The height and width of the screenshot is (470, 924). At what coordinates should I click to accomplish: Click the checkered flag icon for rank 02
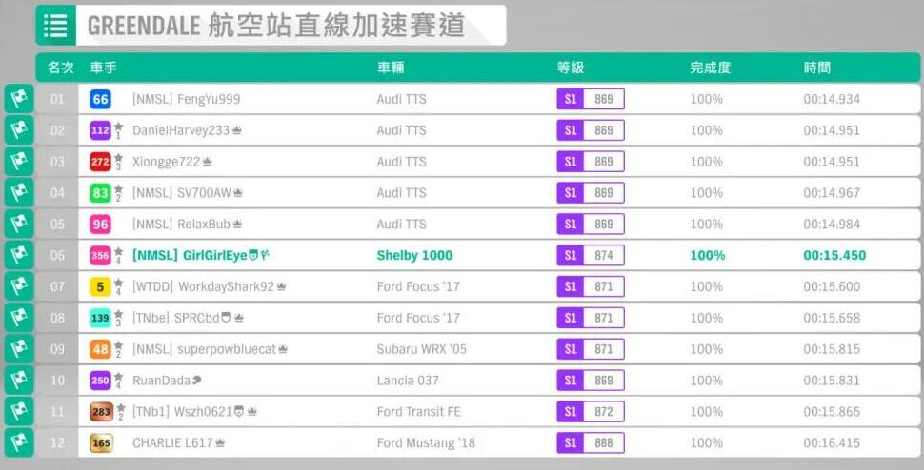(19, 130)
